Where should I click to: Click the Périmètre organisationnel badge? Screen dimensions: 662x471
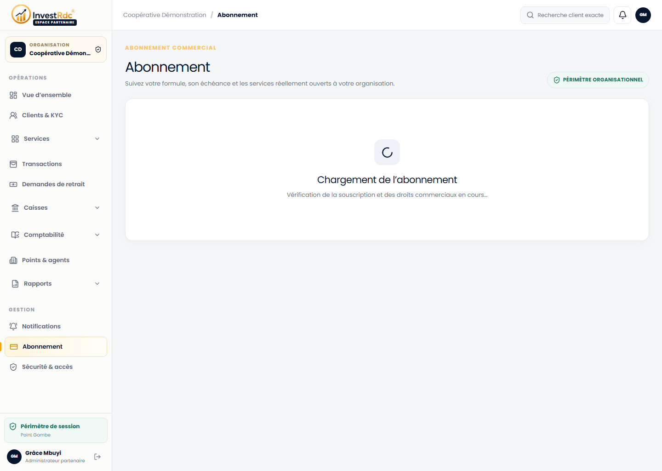pos(598,80)
